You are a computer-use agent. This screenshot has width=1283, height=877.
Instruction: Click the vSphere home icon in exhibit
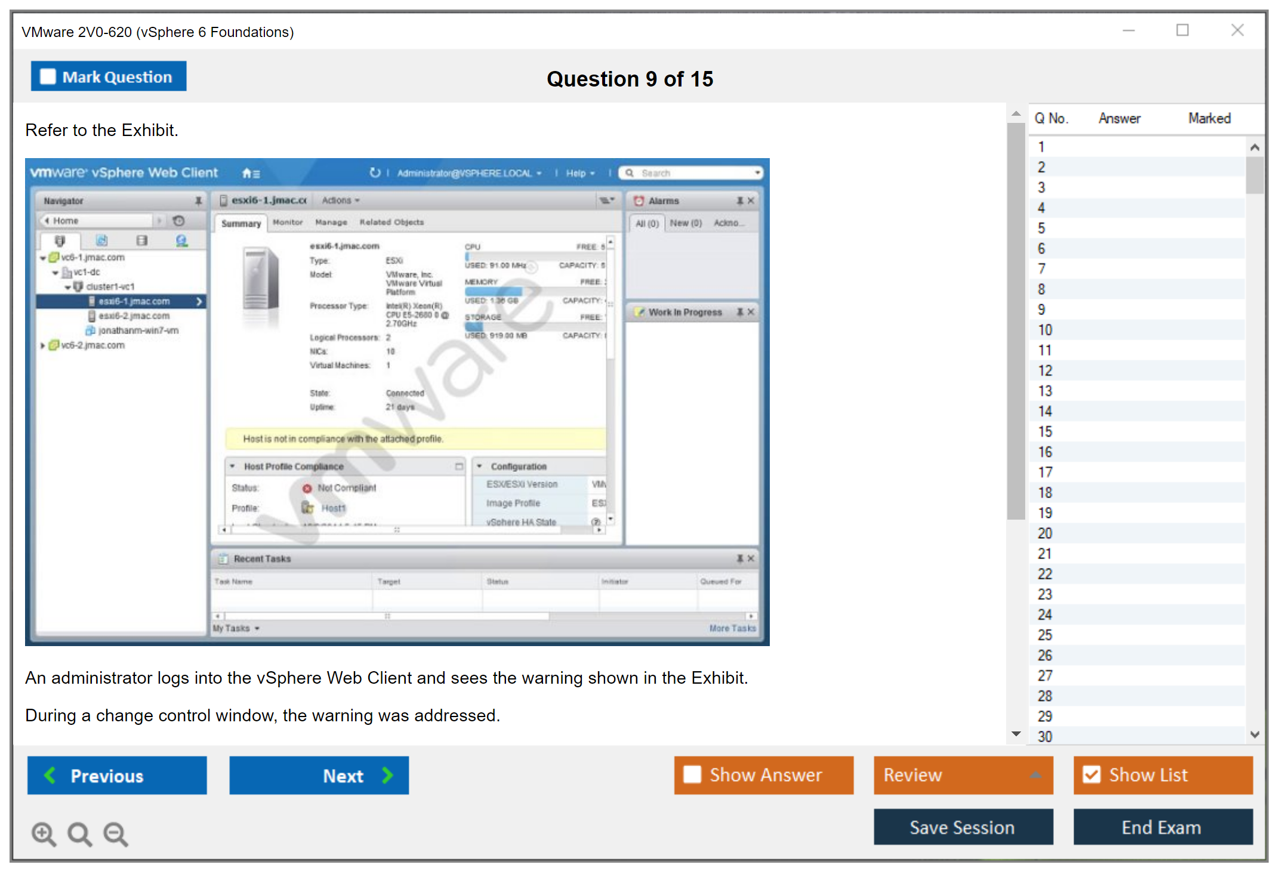tap(247, 173)
